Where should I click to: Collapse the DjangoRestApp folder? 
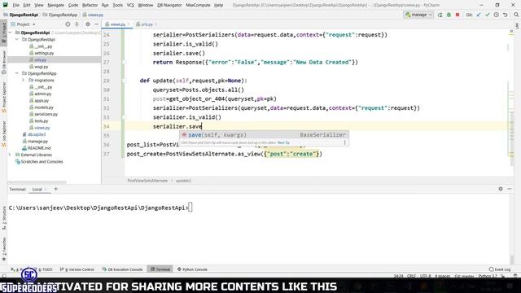pos(17,73)
